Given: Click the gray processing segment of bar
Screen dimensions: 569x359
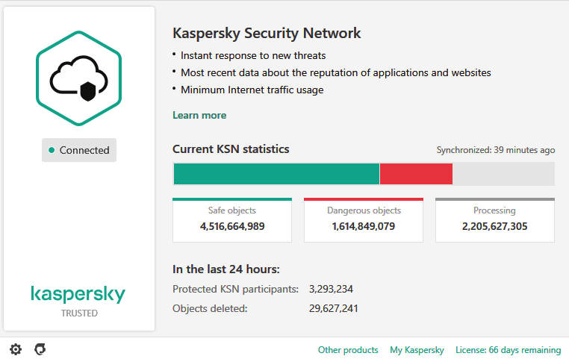Looking at the screenshot, I should coord(503,174).
